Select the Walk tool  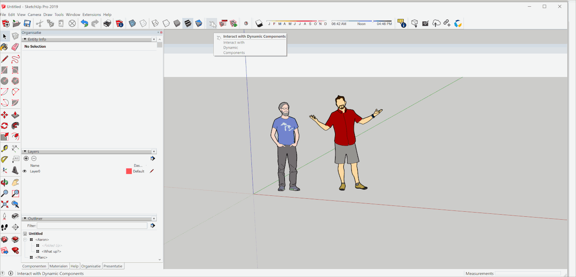(x=5, y=227)
